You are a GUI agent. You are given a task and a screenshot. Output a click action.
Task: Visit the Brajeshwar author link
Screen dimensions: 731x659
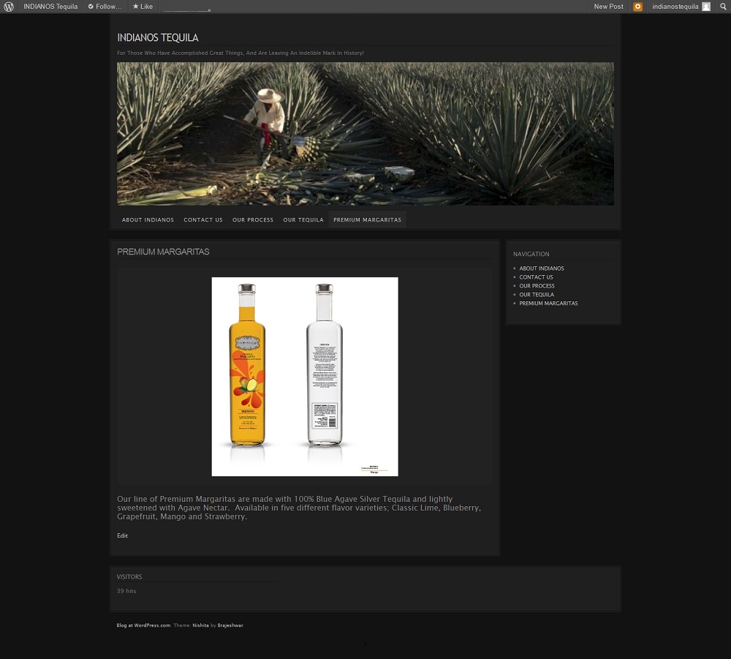coord(230,625)
